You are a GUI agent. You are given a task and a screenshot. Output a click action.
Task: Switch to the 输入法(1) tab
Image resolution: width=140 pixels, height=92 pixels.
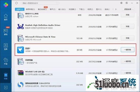pyautogui.click(x=62, y=9)
